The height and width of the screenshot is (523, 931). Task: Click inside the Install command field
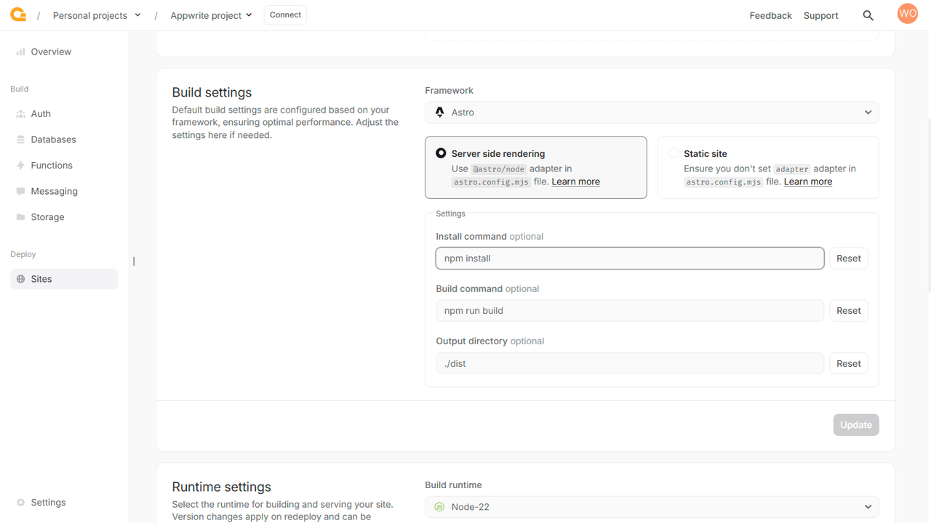click(629, 258)
